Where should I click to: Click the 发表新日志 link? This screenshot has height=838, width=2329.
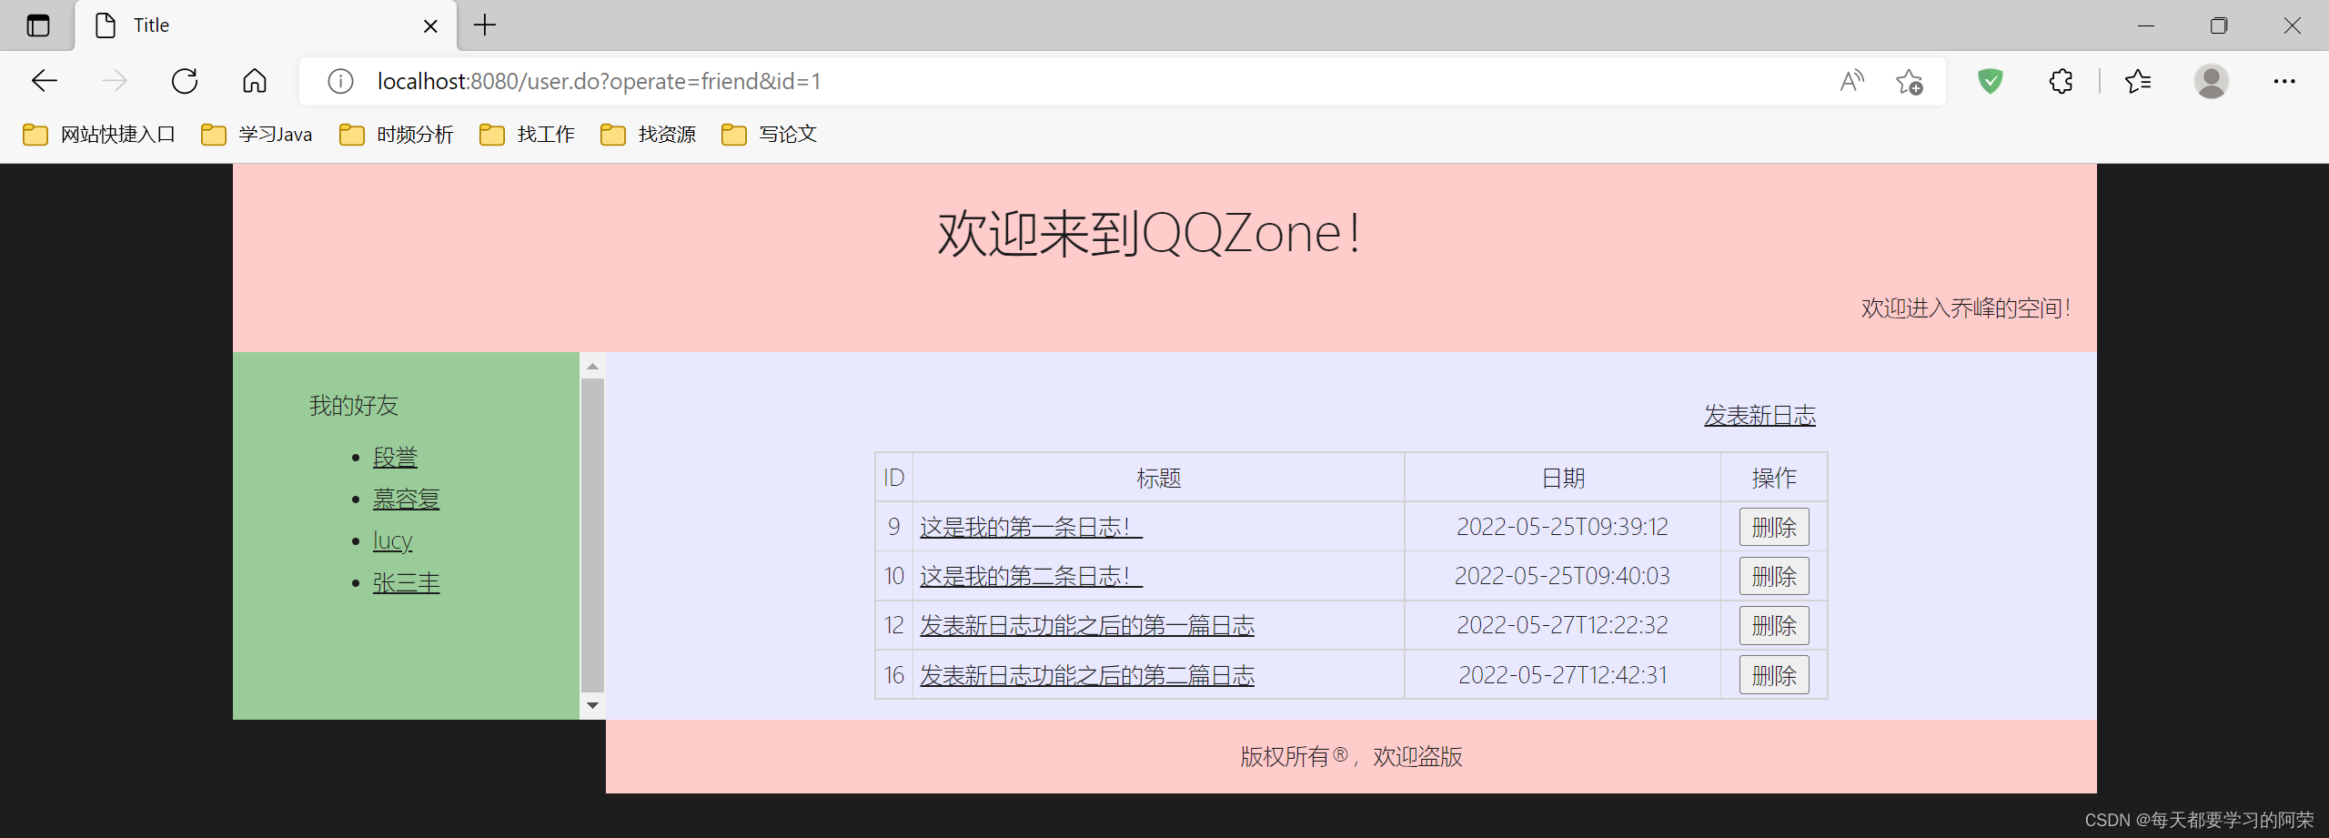point(1759,415)
